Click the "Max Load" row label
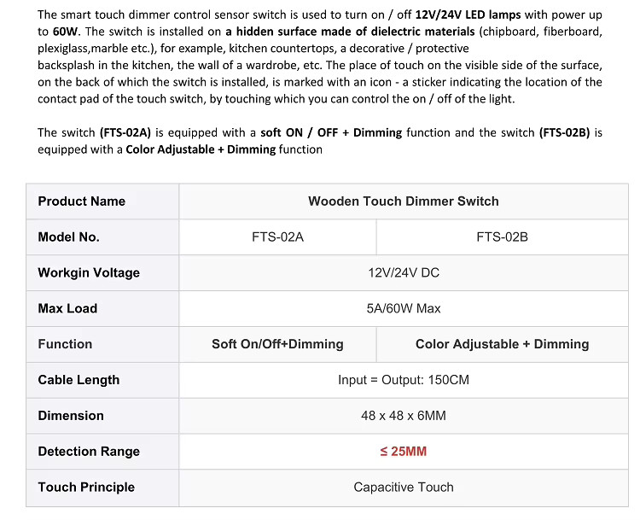This screenshot has width=640, height=520. (x=68, y=308)
